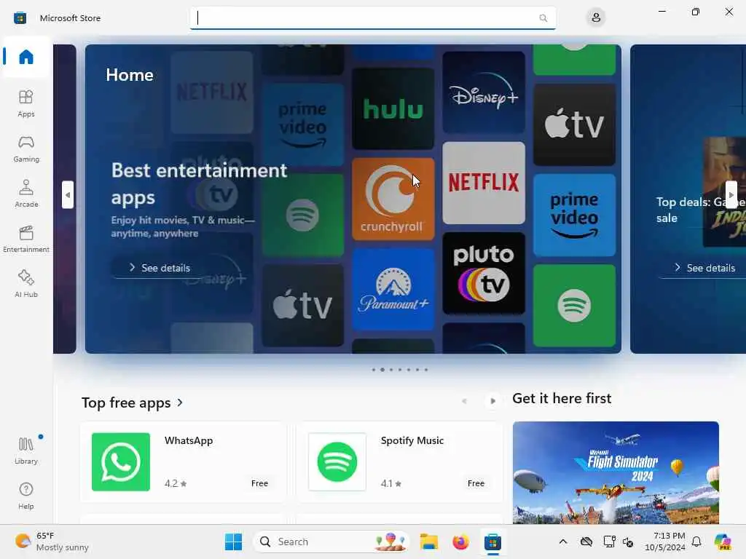Click the OneDrive cloud tray icon
The image size is (746, 559).
(586, 542)
